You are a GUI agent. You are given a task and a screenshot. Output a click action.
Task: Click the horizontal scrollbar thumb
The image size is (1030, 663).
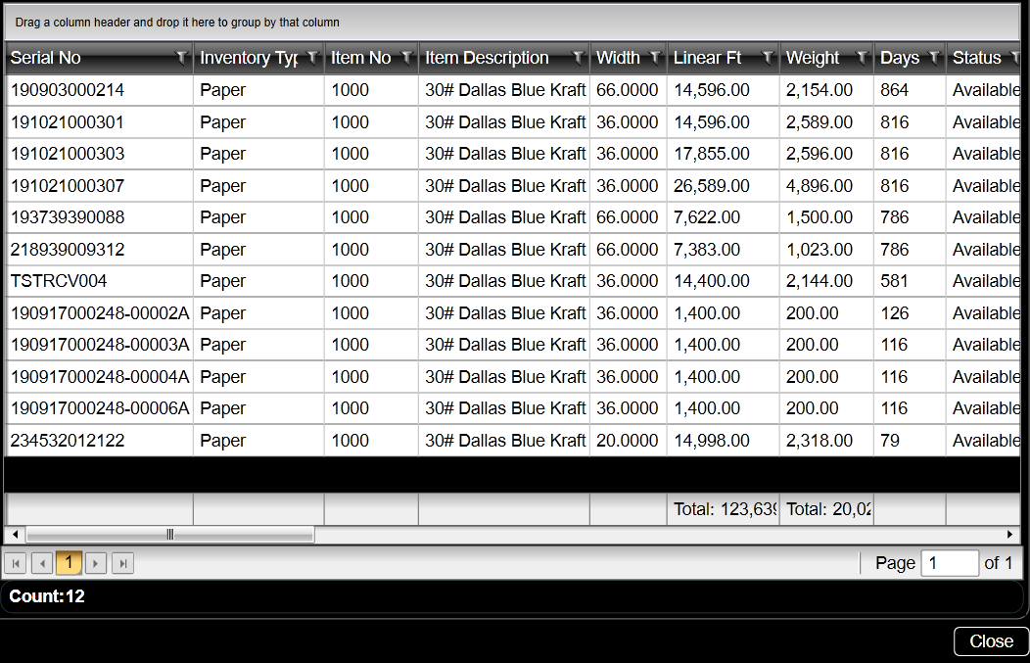click(169, 535)
